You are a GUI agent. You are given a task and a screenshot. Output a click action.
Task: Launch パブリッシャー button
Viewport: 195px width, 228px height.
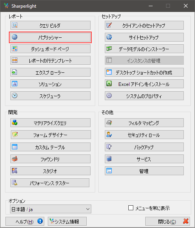[50, 37]
